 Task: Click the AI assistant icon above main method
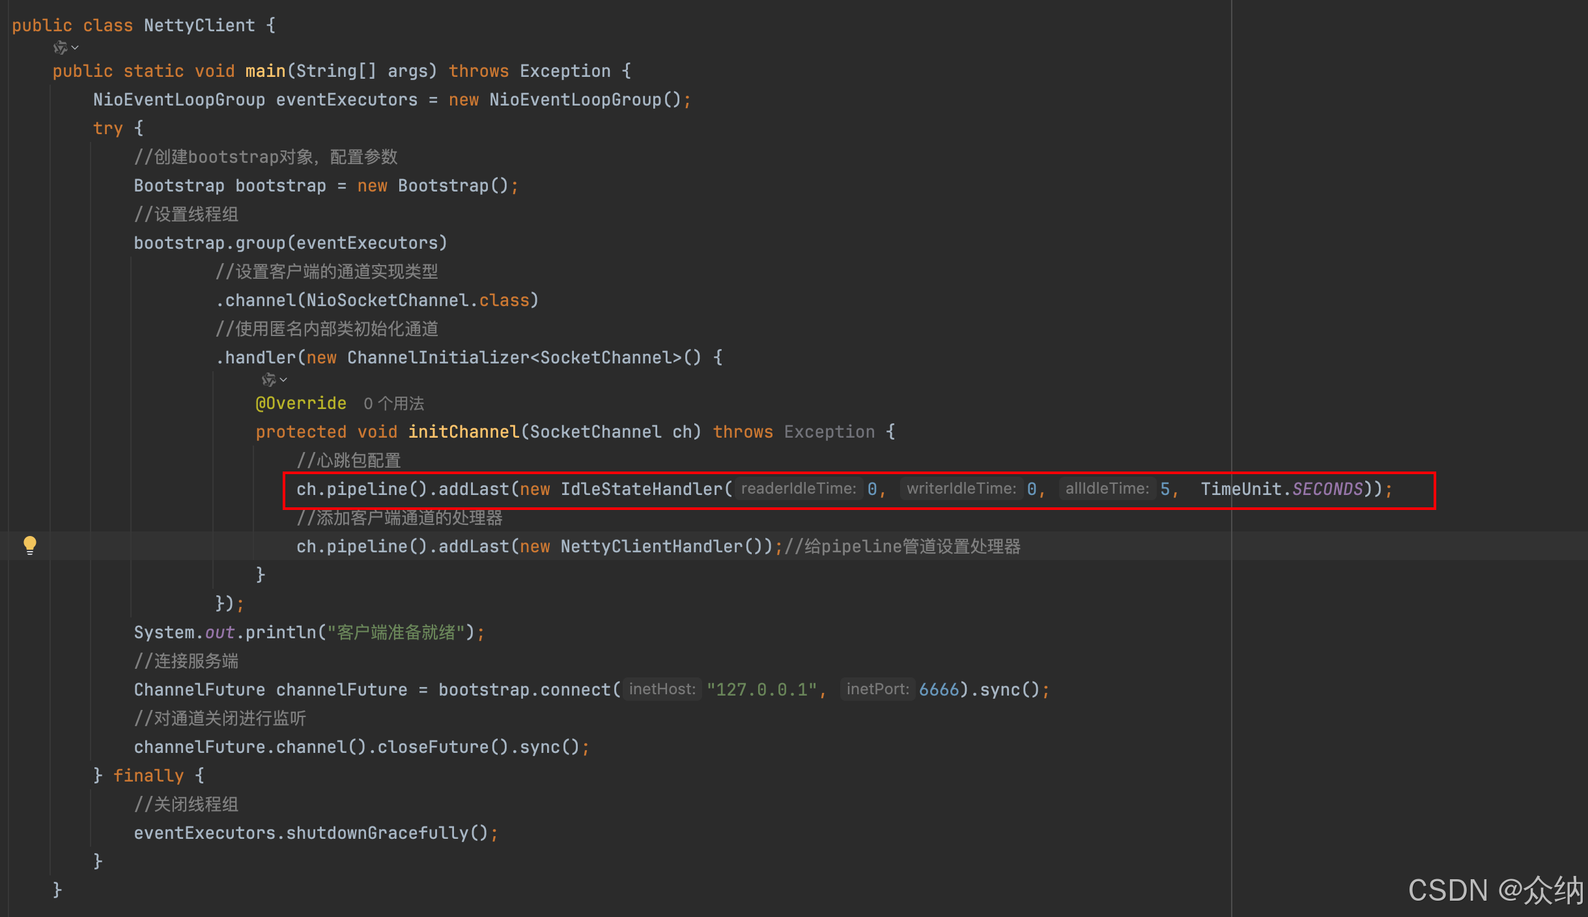pos(60,48)
